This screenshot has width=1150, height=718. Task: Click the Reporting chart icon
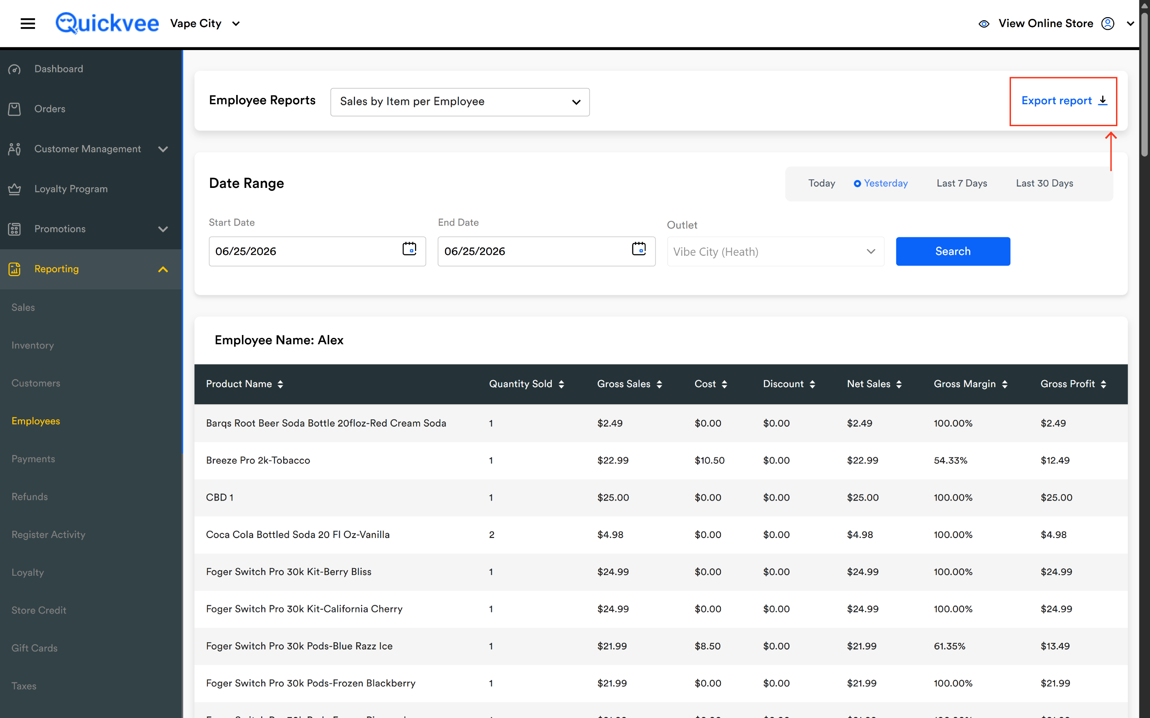pos(14,269)
